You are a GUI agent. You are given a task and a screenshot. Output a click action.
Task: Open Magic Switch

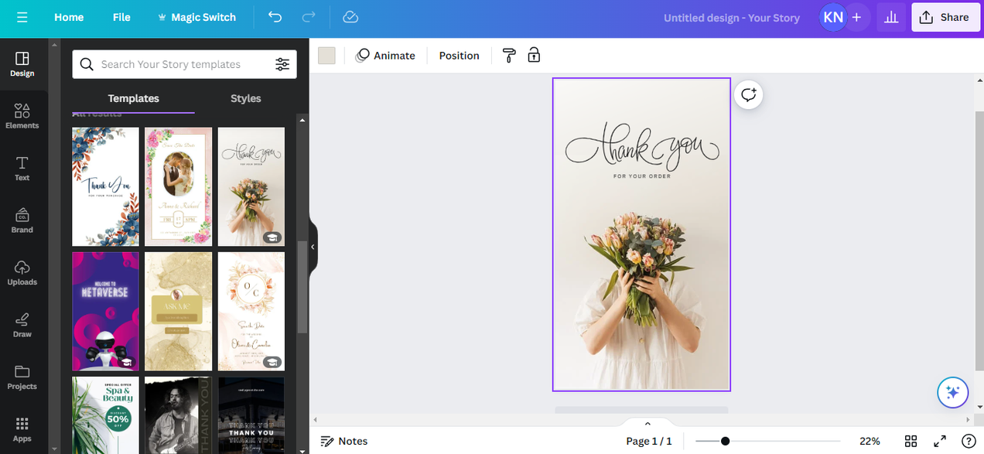point(196,17)
